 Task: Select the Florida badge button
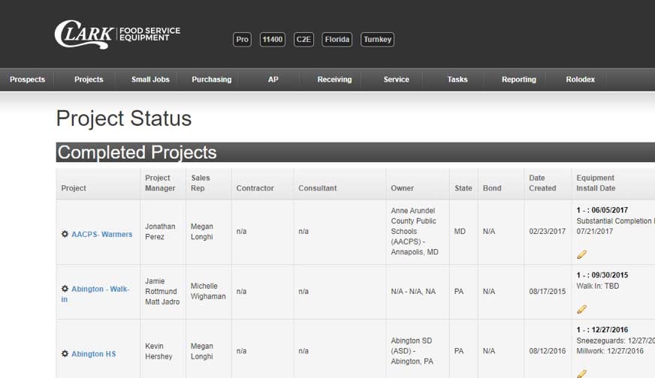[x=337, y=40]
